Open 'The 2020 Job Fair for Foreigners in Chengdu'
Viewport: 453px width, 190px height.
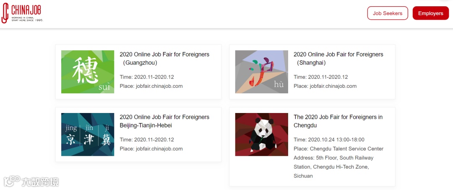[338, 121]
